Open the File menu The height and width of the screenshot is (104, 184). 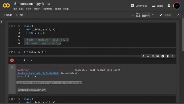[x=15, y=9]
